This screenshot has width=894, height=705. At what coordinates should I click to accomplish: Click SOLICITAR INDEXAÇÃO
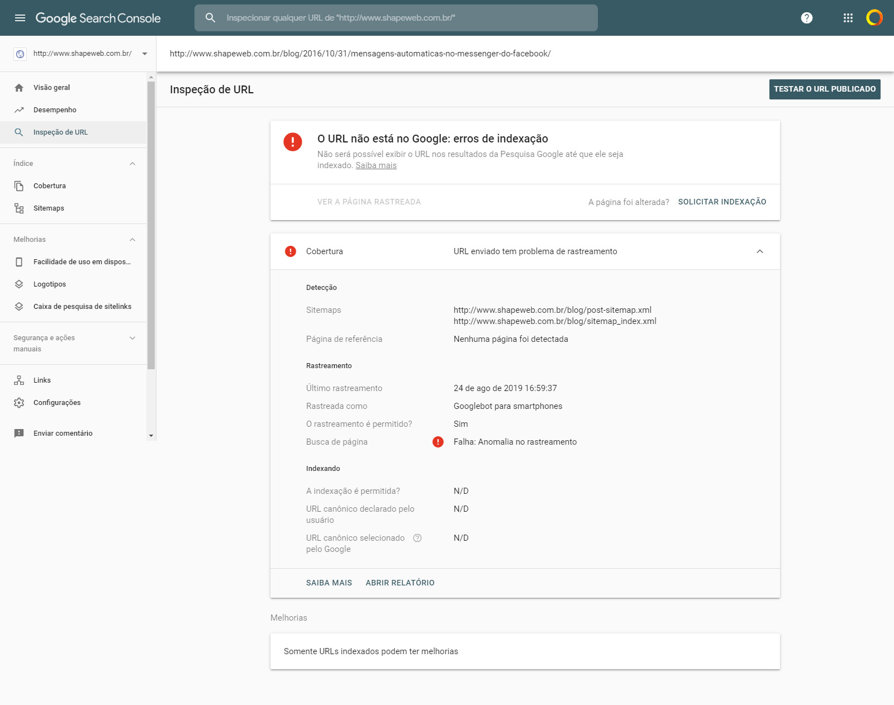[x=722, y=202]
